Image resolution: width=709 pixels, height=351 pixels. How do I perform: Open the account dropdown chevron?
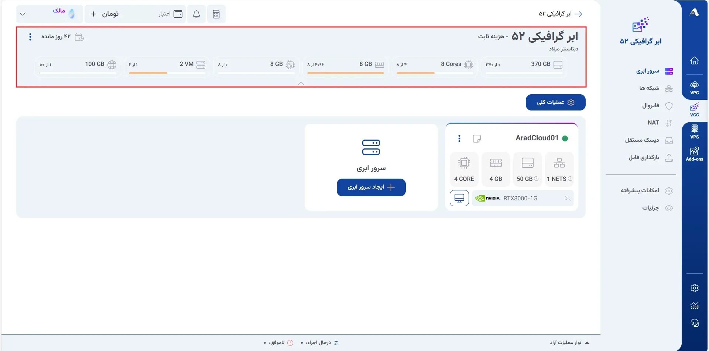tap(23, 14)
